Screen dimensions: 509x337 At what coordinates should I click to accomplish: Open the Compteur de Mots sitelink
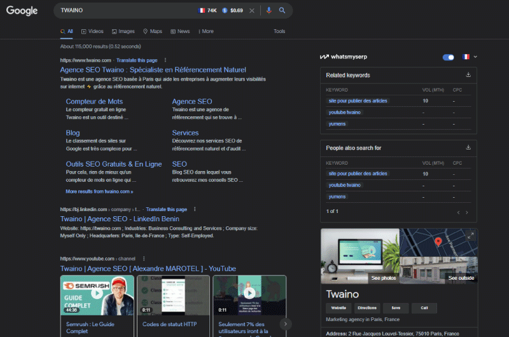94,101
